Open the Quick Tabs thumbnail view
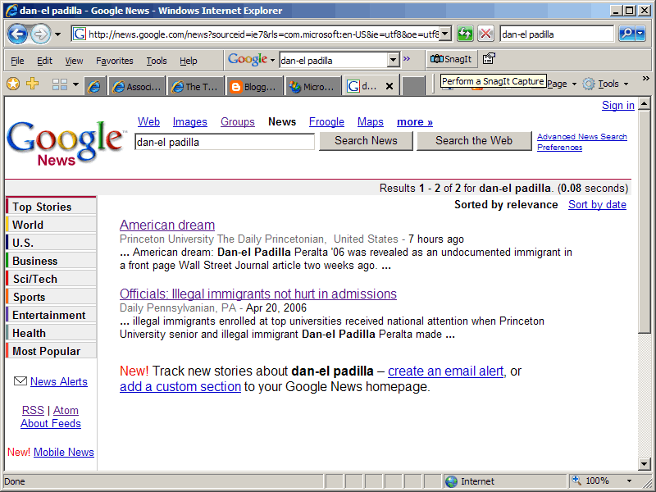The height and width of the screenshot is (492, 656). pyautogui.click(x=60, y=84)
